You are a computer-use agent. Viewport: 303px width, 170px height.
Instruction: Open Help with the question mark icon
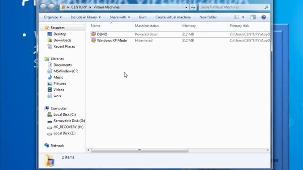[264, 17]
